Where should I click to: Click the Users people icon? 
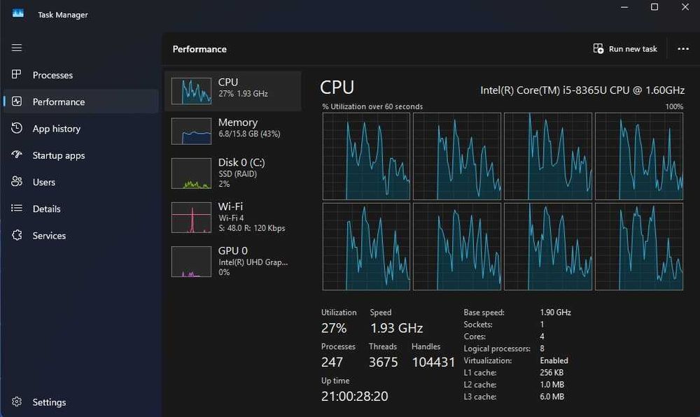17,182
